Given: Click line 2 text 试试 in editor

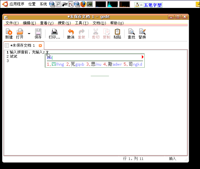Looking at the screenshot, I should click(x=14, y=56).
